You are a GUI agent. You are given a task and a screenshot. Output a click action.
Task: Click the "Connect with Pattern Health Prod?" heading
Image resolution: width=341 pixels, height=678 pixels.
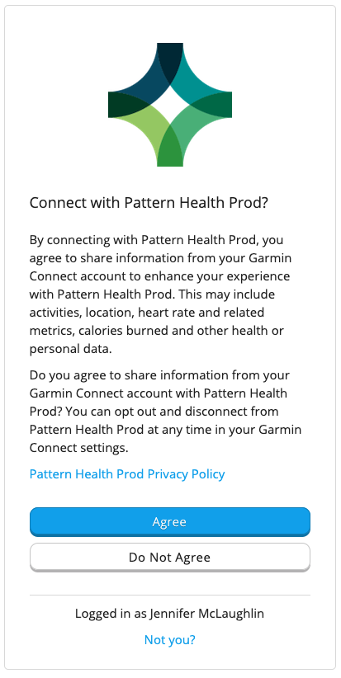[x=149, y=203]
